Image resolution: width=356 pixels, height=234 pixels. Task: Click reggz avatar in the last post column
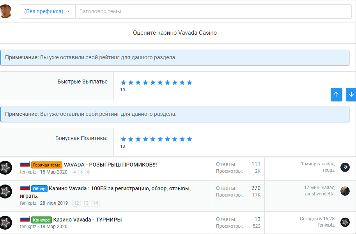(345, 167)
